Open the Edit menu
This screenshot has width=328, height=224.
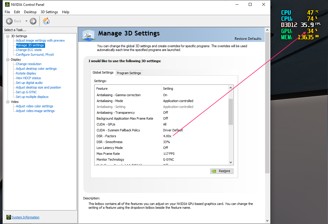(x=17, y=12)
